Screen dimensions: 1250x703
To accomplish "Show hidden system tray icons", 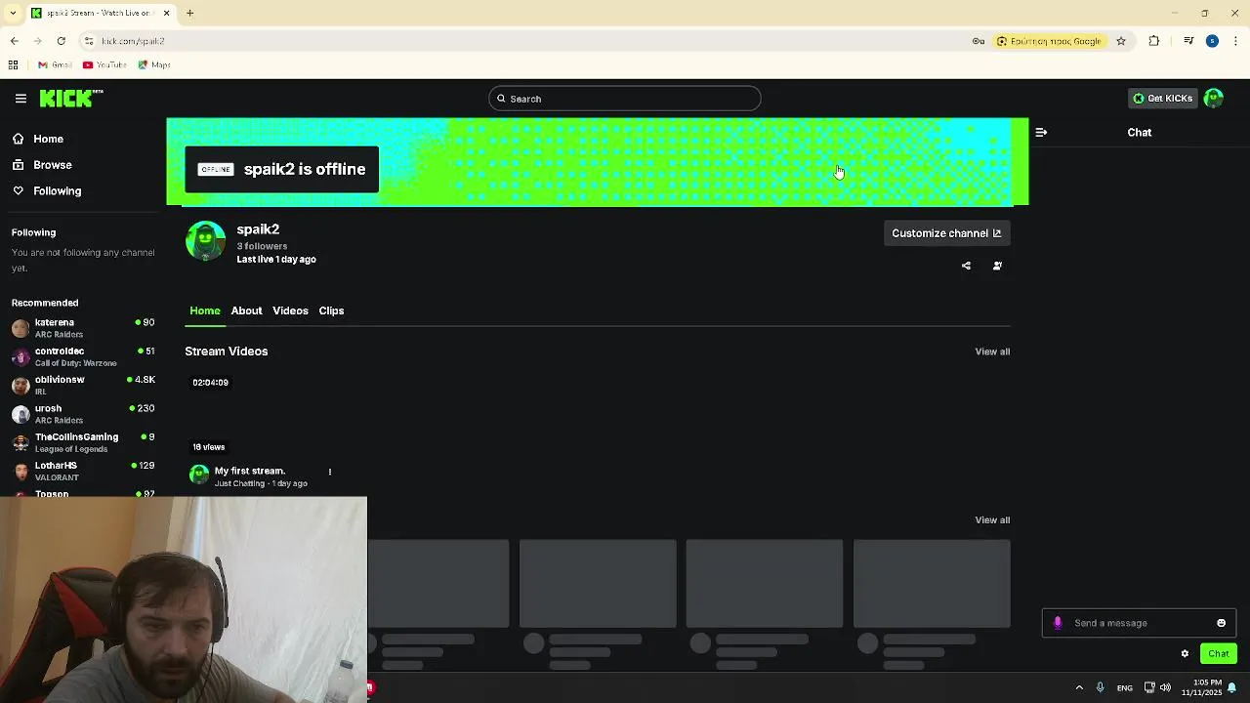I will click(x=1079, y=688).
